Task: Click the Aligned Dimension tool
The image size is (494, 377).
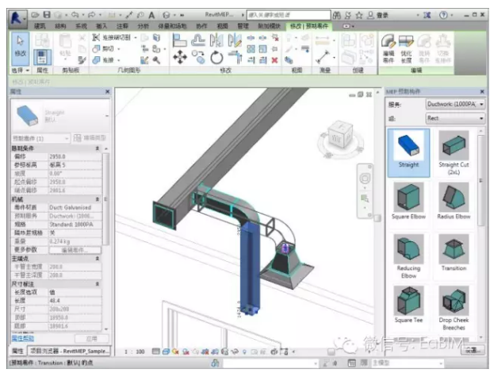Action: 323,57
